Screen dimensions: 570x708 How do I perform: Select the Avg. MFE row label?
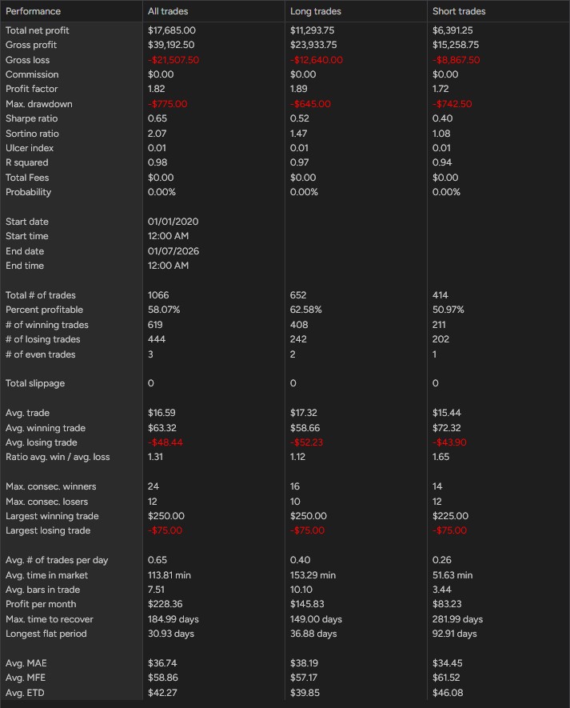pos(26,678)
